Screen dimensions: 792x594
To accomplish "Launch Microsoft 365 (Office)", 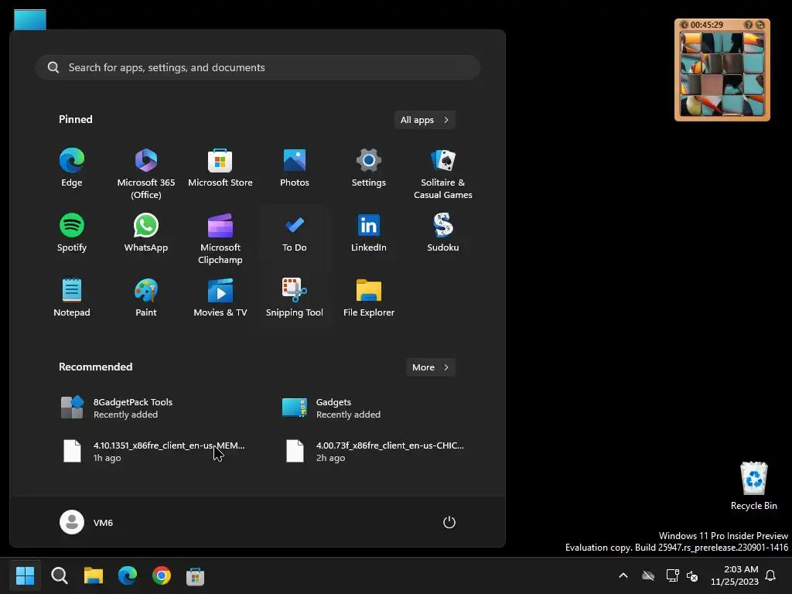I will coord(146,173).
